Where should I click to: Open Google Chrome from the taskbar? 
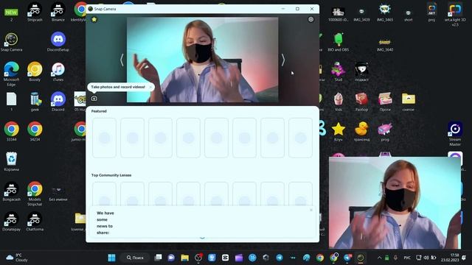320,258
